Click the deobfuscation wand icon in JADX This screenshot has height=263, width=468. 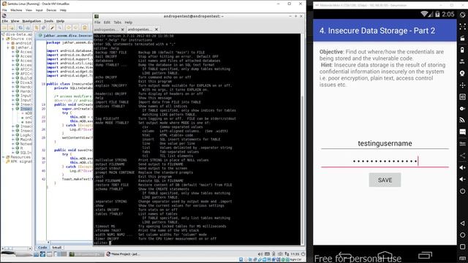[x=53, y=28]
